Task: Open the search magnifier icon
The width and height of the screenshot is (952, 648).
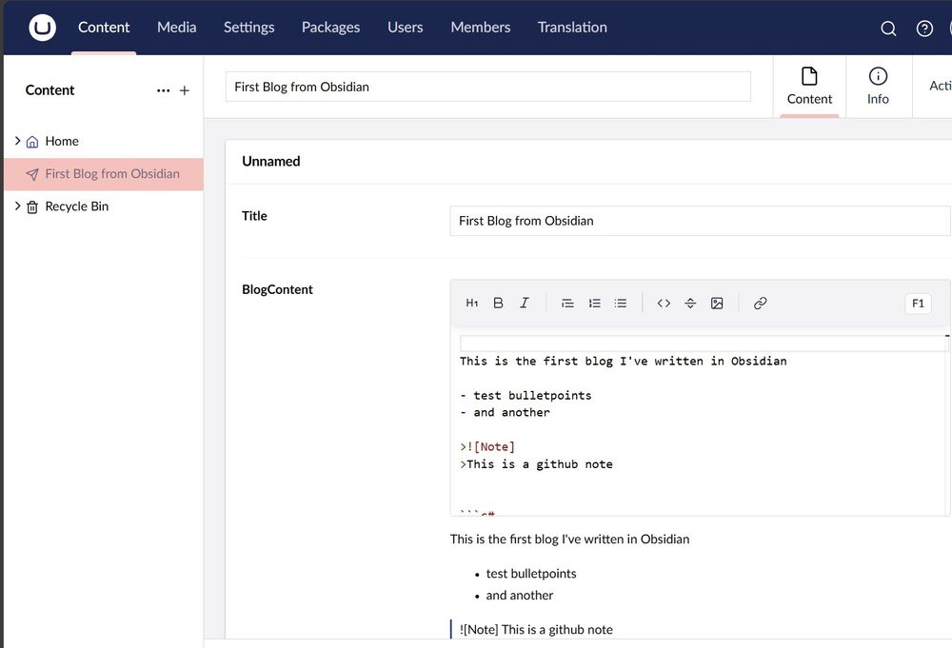Action: (x=888, y=29)
